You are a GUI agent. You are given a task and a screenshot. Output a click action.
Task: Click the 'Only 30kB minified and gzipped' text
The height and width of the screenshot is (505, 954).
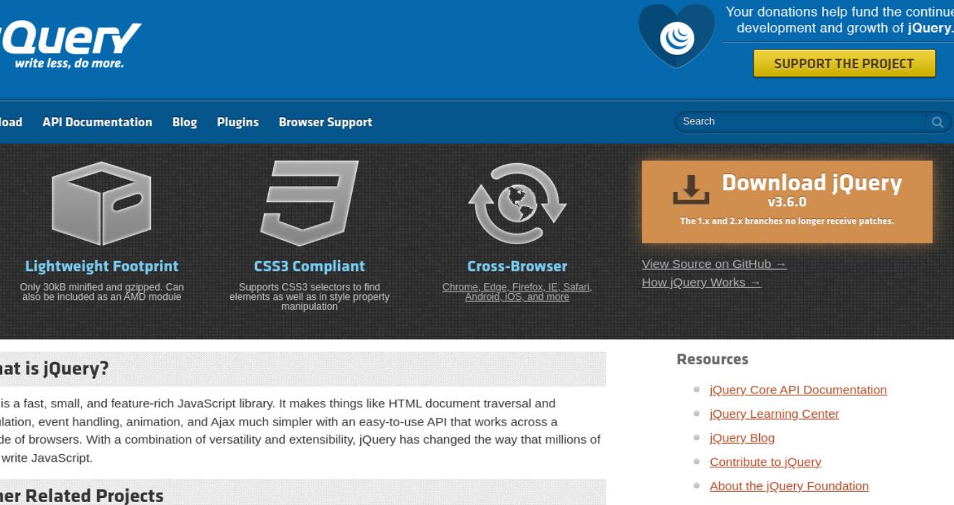coord(102,292)
